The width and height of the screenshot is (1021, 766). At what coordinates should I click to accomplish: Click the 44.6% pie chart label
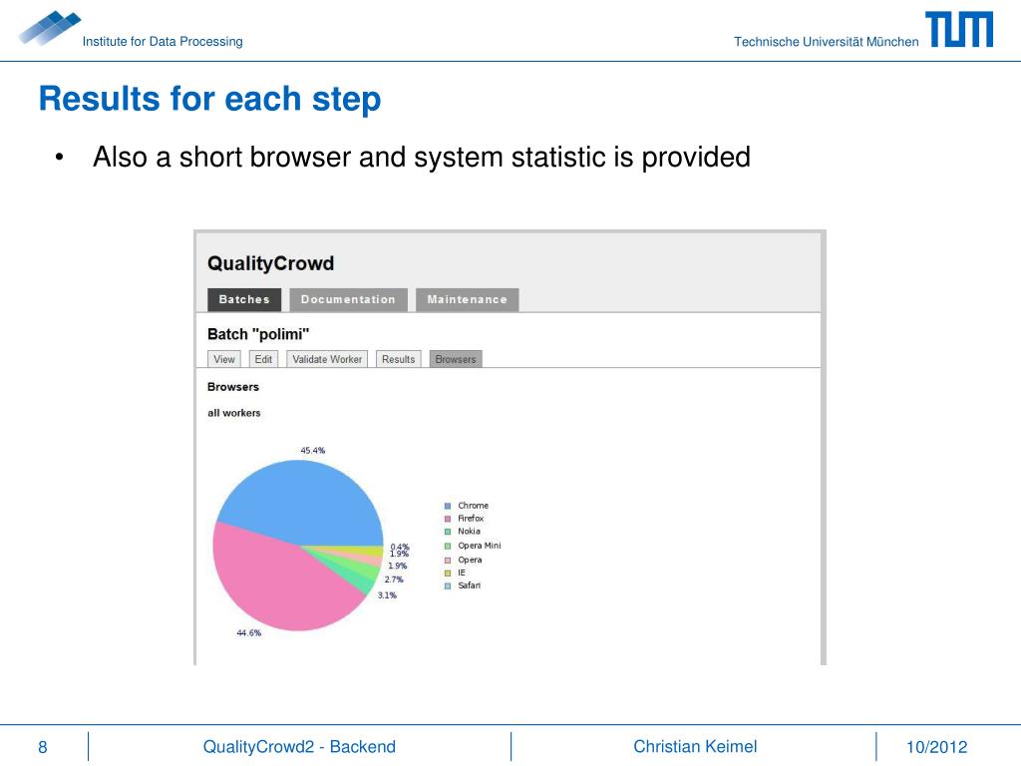pos(248,633)
